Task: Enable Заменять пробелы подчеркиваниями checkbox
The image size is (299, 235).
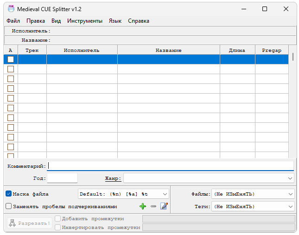Action: pos(9,206)
